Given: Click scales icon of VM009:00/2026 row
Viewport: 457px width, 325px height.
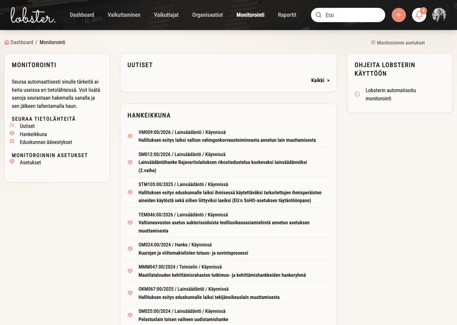Looking at the screenshot, I should click(130, 136).
